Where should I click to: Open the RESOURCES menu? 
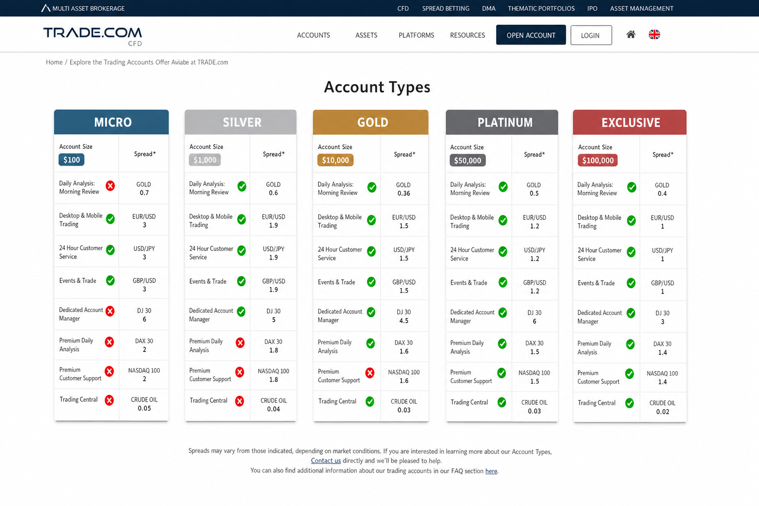(467, 35)
